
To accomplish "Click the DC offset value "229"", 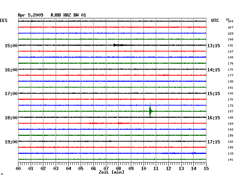I will (x=231, y=34).
